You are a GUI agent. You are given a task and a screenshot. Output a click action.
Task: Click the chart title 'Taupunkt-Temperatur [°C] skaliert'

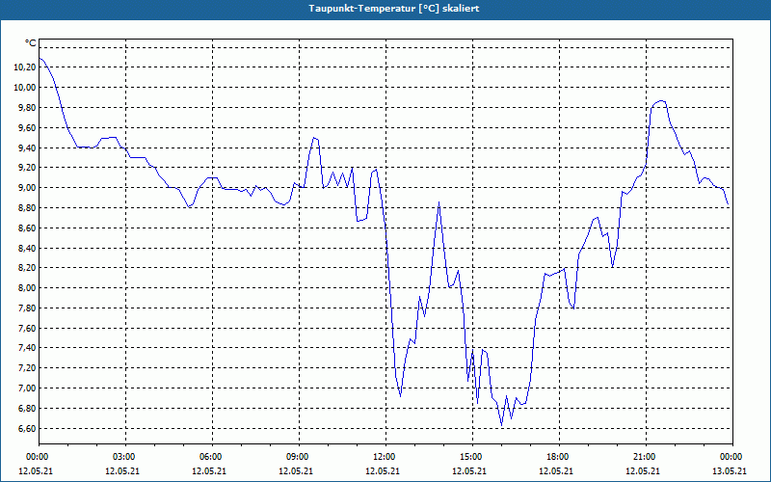[x=394, y=9]
